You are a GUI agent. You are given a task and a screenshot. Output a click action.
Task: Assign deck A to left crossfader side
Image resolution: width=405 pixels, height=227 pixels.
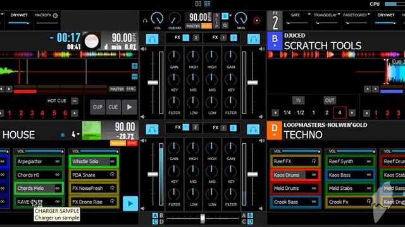[155, 216]
